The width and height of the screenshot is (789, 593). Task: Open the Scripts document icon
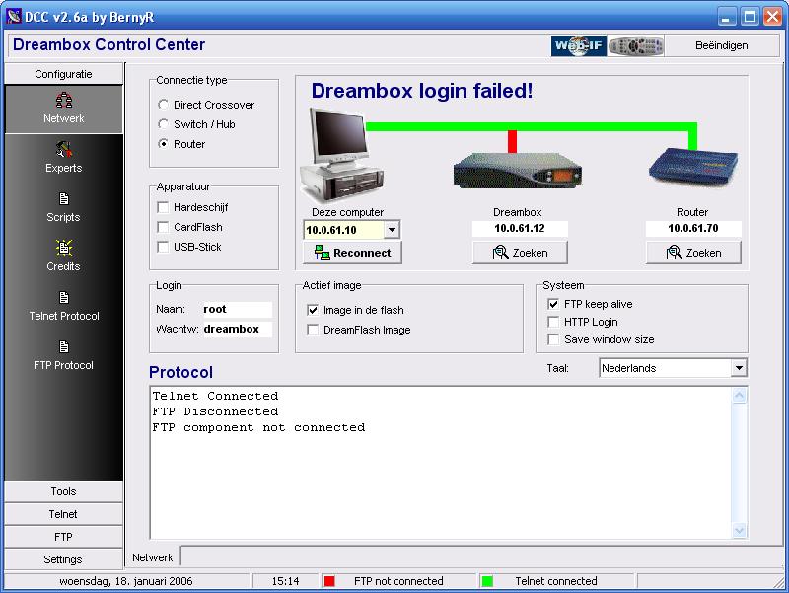(x=64, y=199)
